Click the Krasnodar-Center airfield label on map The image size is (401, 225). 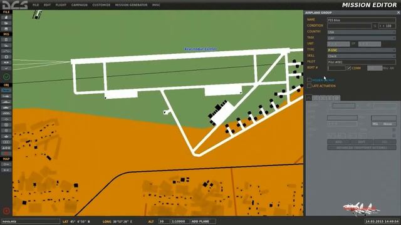tap(200, 49)
